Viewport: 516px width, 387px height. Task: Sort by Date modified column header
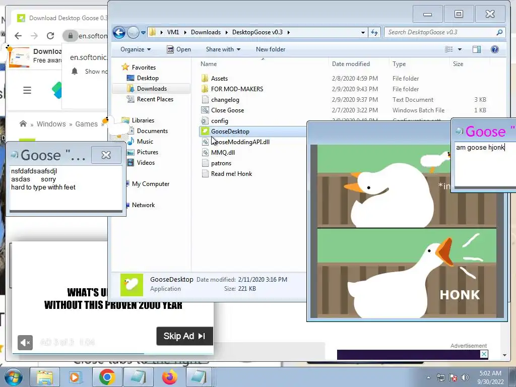tap(351, 64)
